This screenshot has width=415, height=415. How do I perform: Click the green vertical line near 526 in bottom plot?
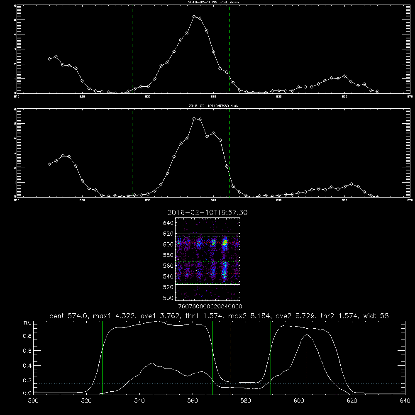pos(103,358)
